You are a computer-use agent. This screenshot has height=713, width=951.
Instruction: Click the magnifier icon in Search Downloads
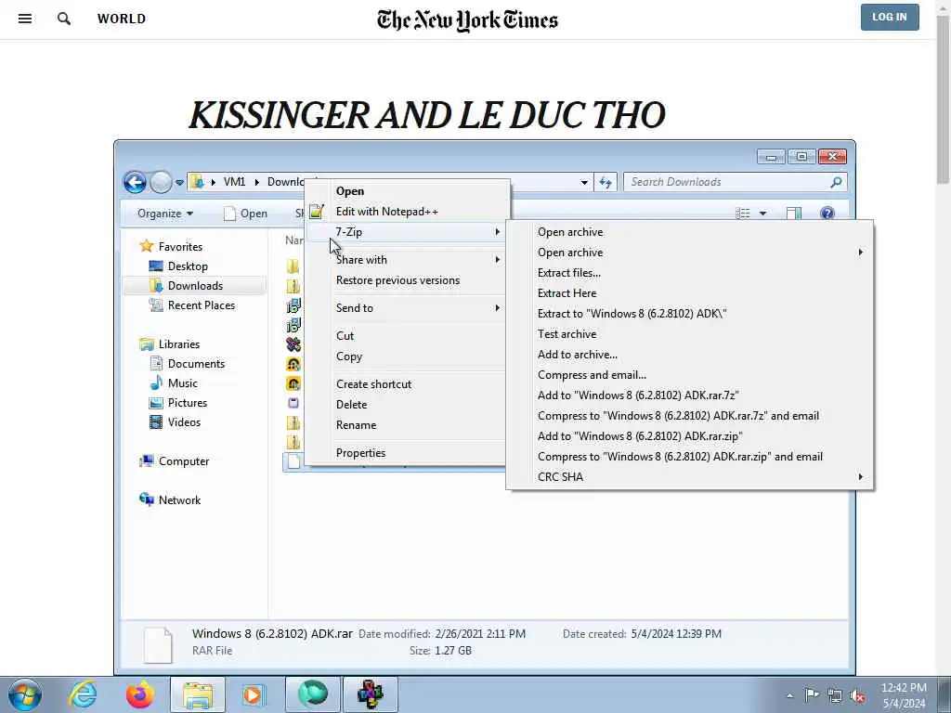click(836, 182)
